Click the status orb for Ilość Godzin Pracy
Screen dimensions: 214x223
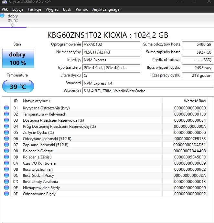pyautogui.click(x=6, y=176)
